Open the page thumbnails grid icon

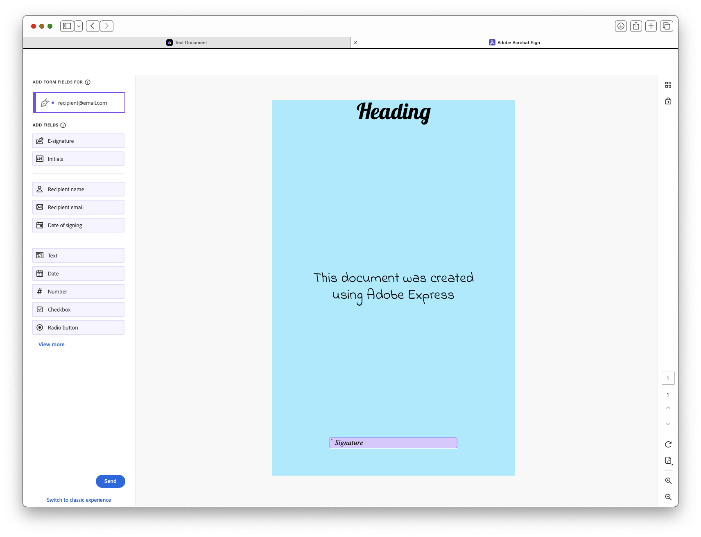[x=668, y=85]
